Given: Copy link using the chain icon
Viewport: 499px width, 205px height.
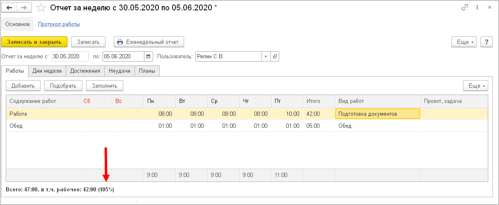Looking at the screenshot, I should (465, 8).
